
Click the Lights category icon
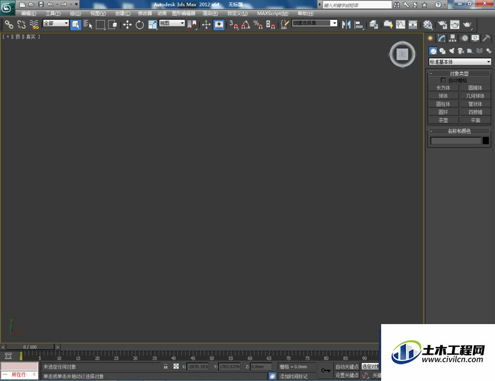(452, 51)
